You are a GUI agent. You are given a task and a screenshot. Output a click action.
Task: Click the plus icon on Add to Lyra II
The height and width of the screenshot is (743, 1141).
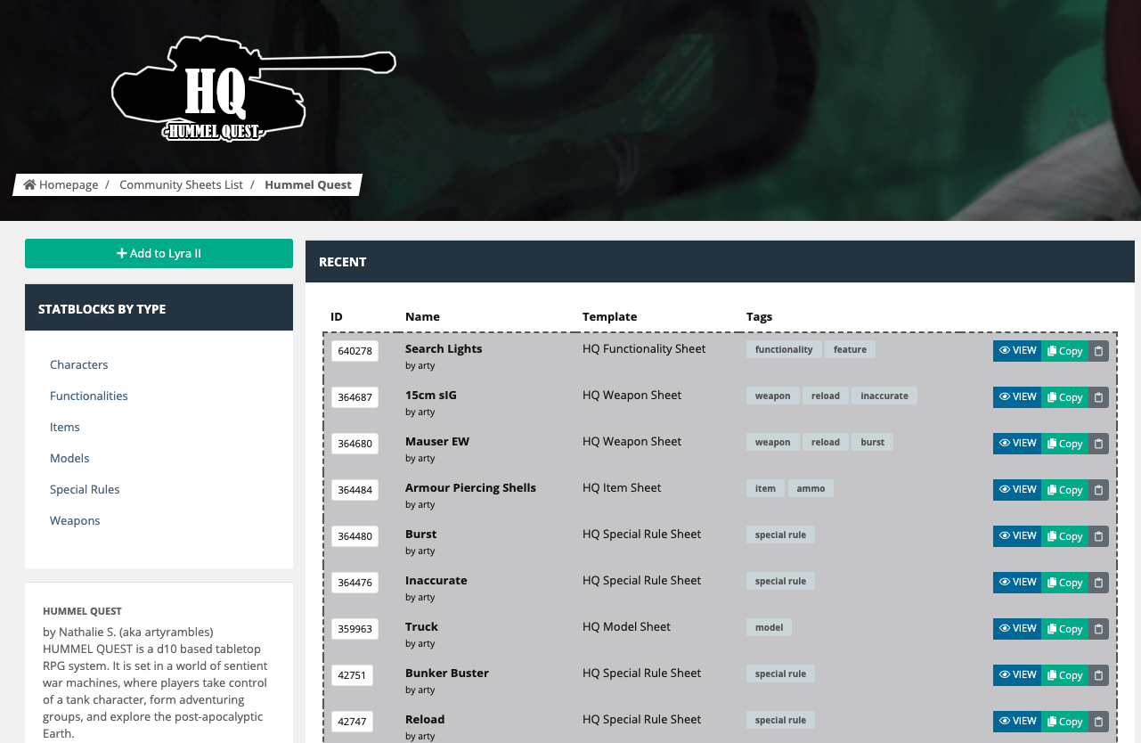(121, 253)
